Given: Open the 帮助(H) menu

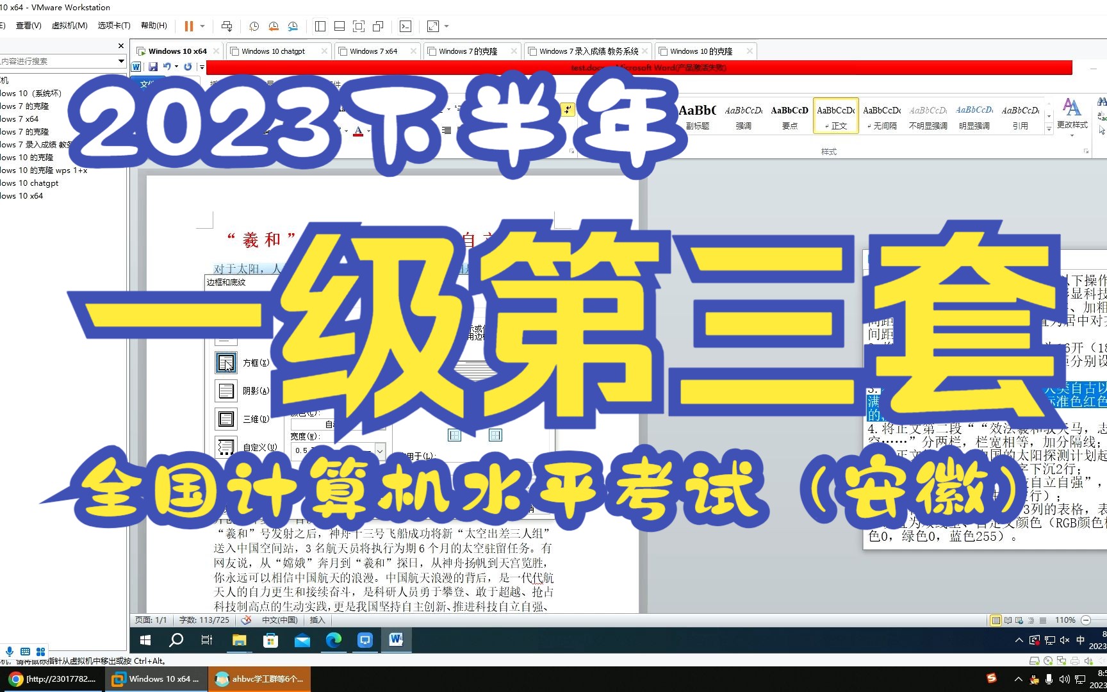Looking at the screenshot, I should pyautogui.click(x=154, y=26).
